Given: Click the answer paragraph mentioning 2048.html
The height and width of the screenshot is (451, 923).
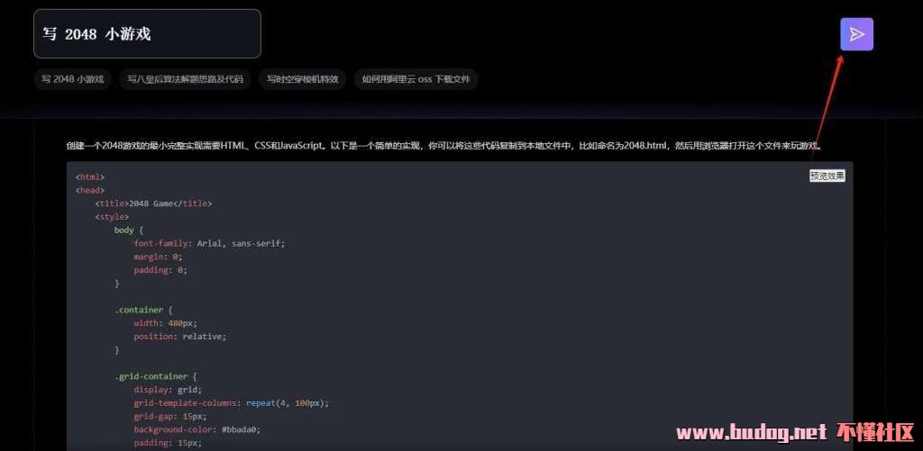Looking at the screenshot, I should [x=443, y=146].
